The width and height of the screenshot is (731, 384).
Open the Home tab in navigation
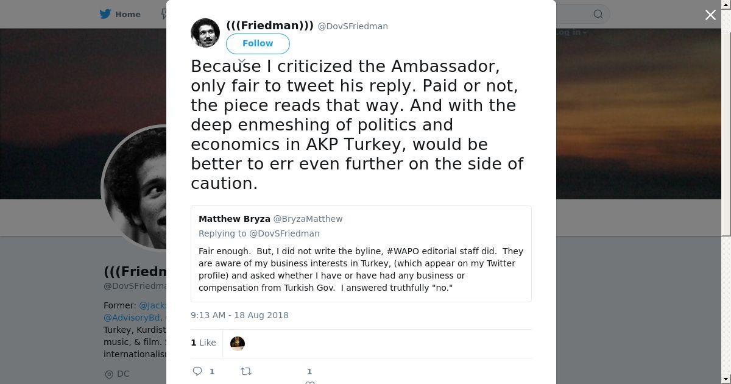[x=127, y=14]
